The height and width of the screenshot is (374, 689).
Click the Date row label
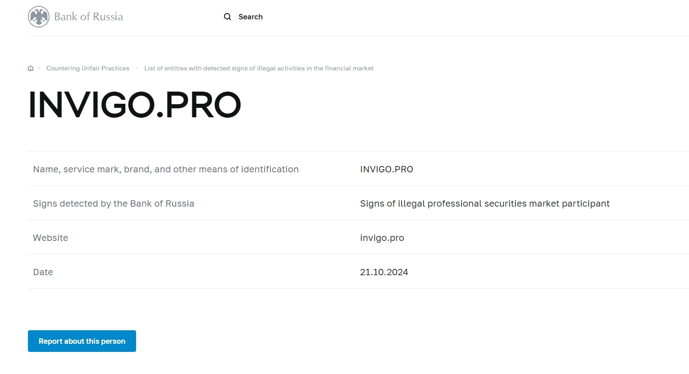click(x=43, y=272)
